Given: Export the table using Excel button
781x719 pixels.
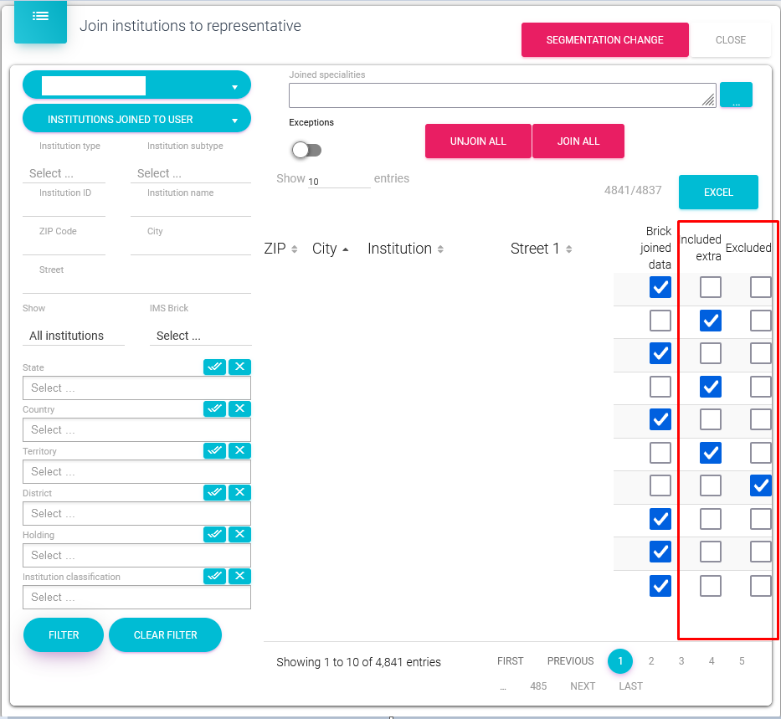Looking at the screenshot, I should tap(717, 193).
